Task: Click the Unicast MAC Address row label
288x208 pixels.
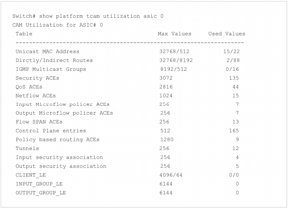Action: click(47, 52)
